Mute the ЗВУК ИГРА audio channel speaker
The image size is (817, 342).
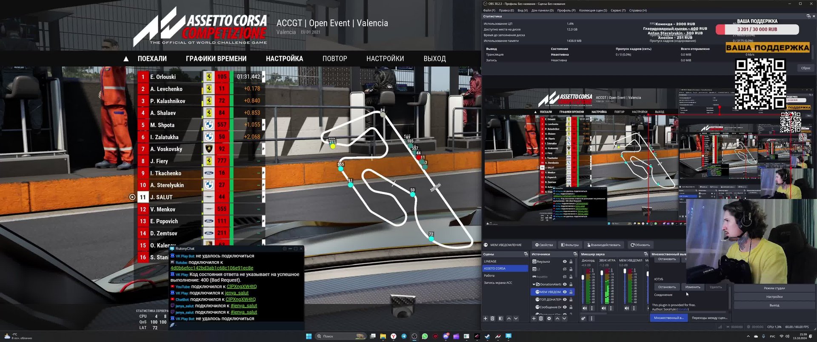604,308
